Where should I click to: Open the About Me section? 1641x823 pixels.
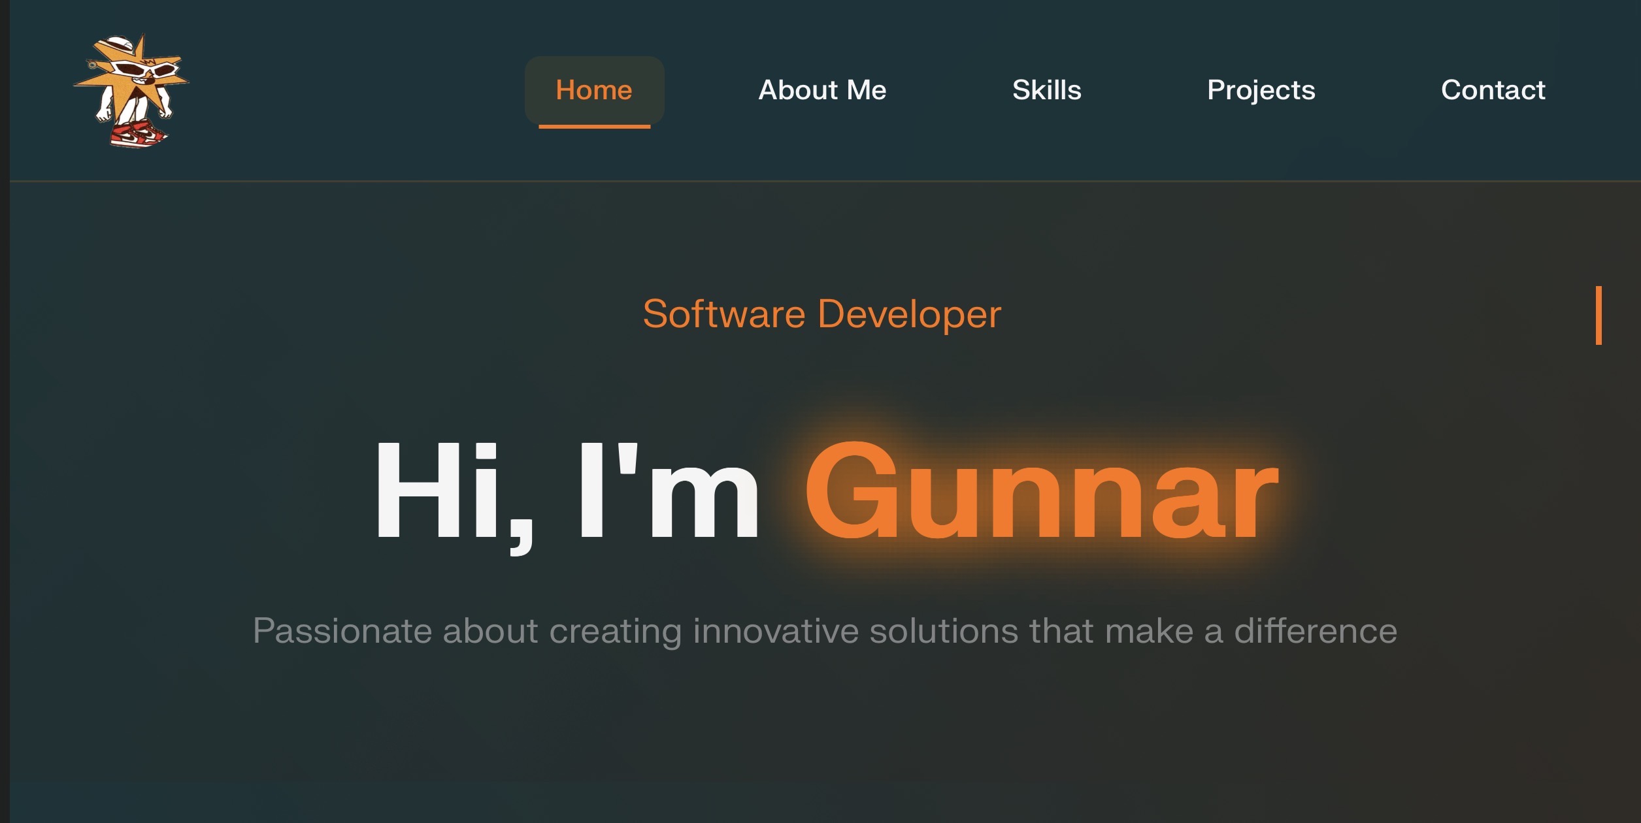pos(821,89)
